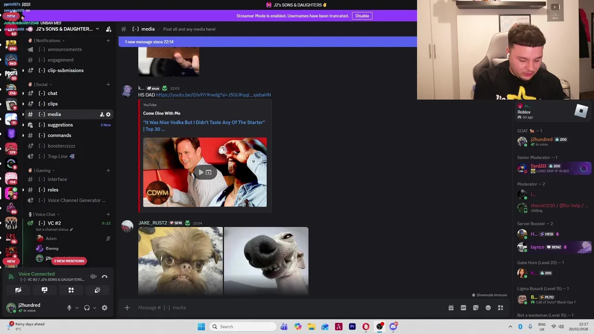Open the announcements channel
594x334 pixels.
coord(69,50)
